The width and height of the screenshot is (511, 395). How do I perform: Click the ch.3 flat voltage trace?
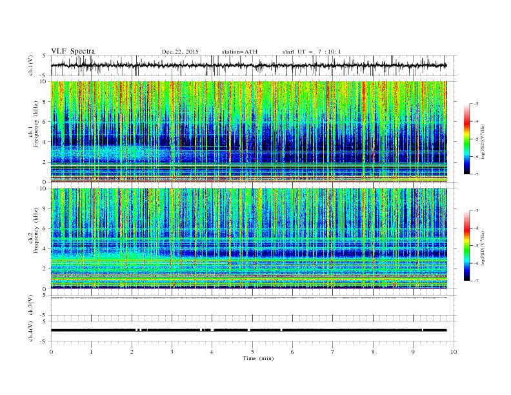248,298
